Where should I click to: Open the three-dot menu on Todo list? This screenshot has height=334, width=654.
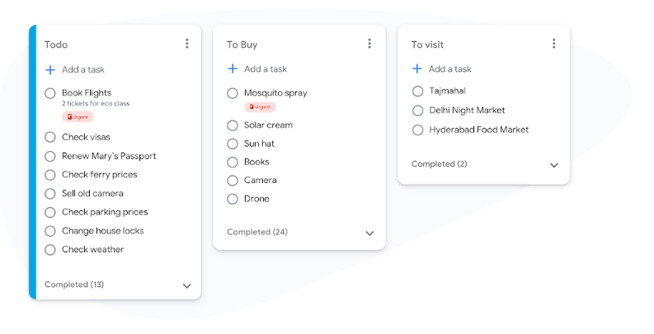click(x=187, y=44)
